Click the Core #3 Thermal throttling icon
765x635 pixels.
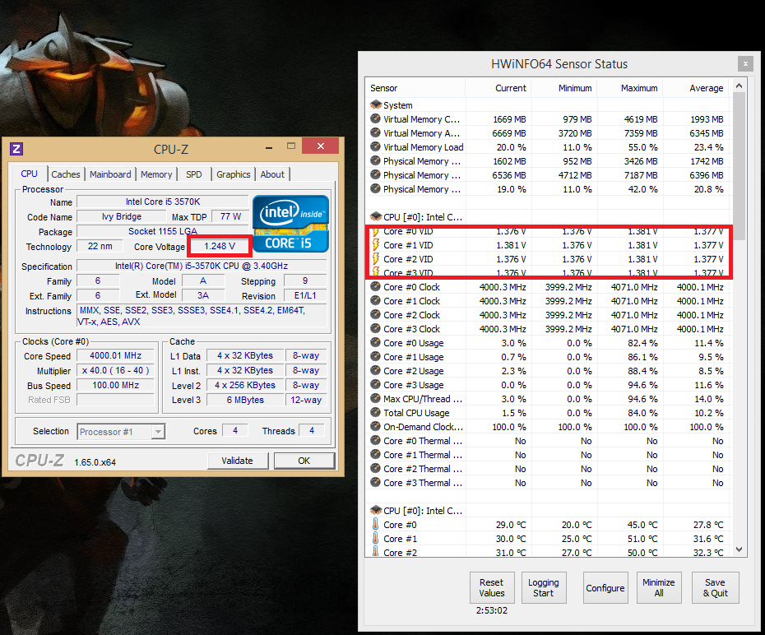coord(375,482)
